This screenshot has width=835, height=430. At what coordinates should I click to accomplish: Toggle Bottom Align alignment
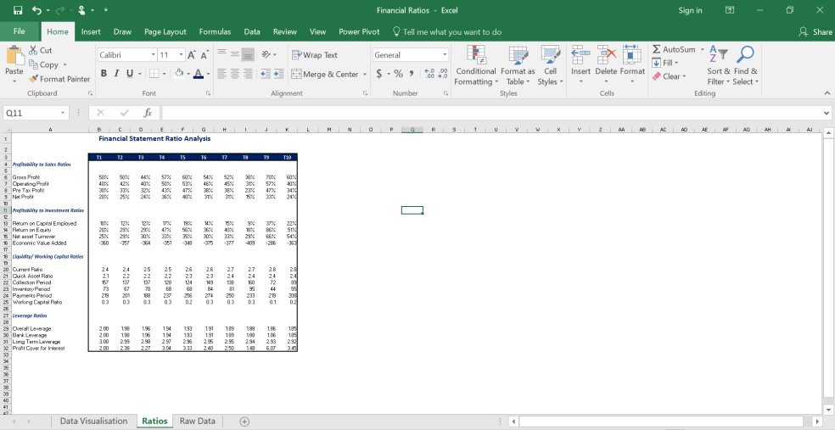[248, 54]
